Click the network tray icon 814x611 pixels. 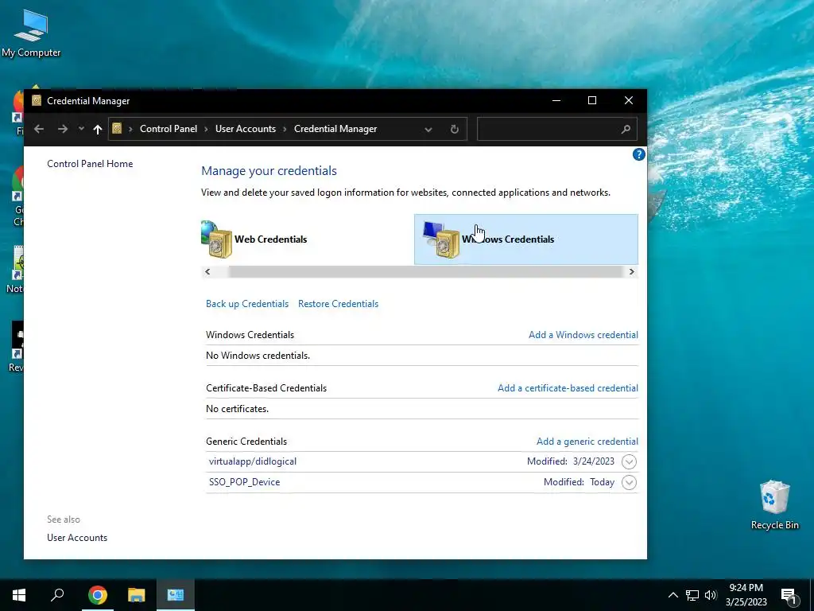[x=692, y=595]
